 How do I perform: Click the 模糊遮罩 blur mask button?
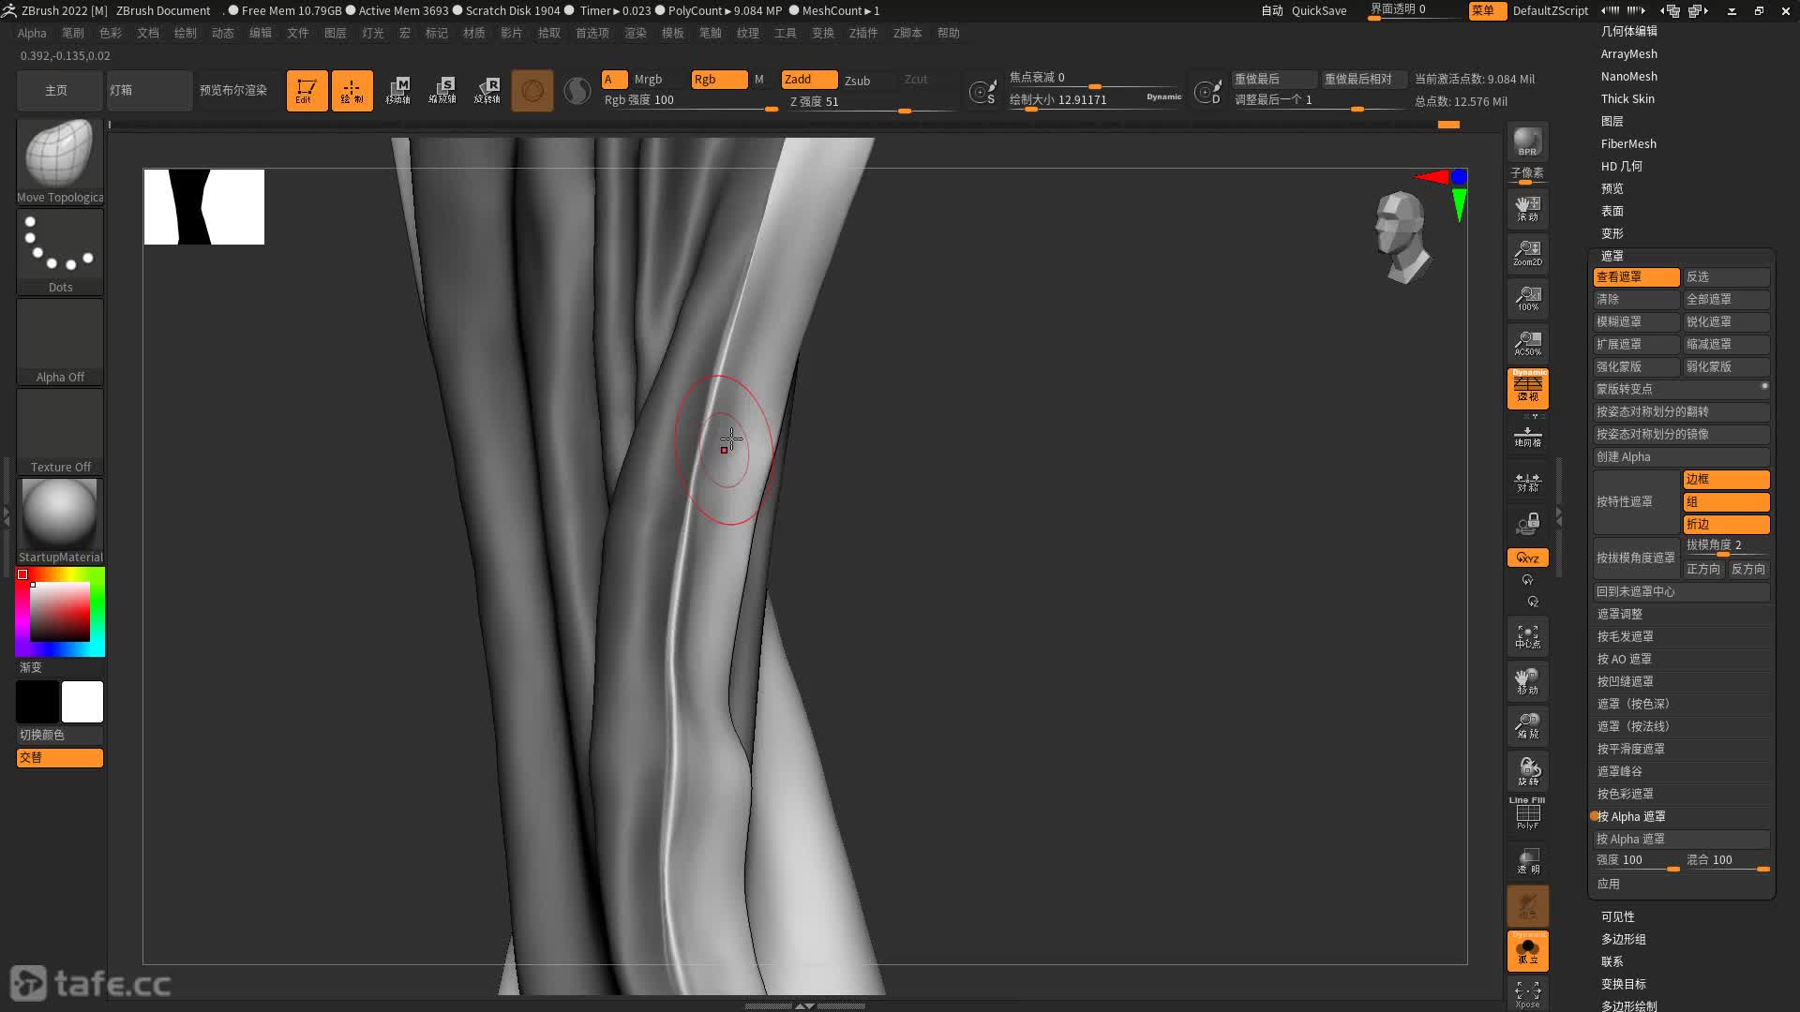pos(1636,322)
